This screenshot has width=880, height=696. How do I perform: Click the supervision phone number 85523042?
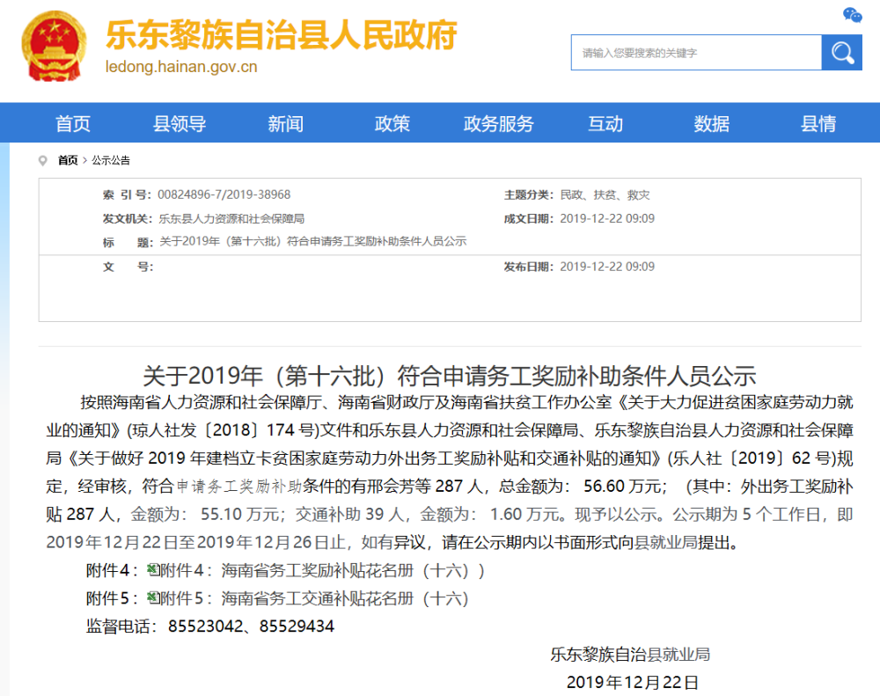(x=205, y=626)
